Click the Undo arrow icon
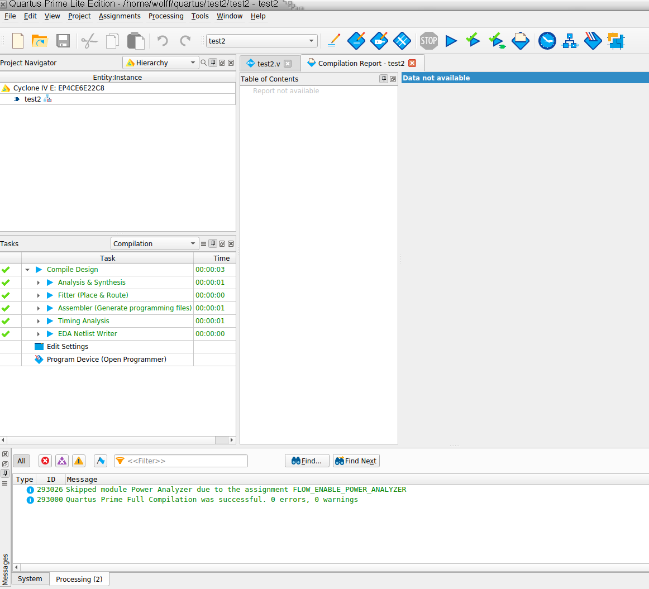The width and height of the screenshot is (649, 589). coord(162,41)
